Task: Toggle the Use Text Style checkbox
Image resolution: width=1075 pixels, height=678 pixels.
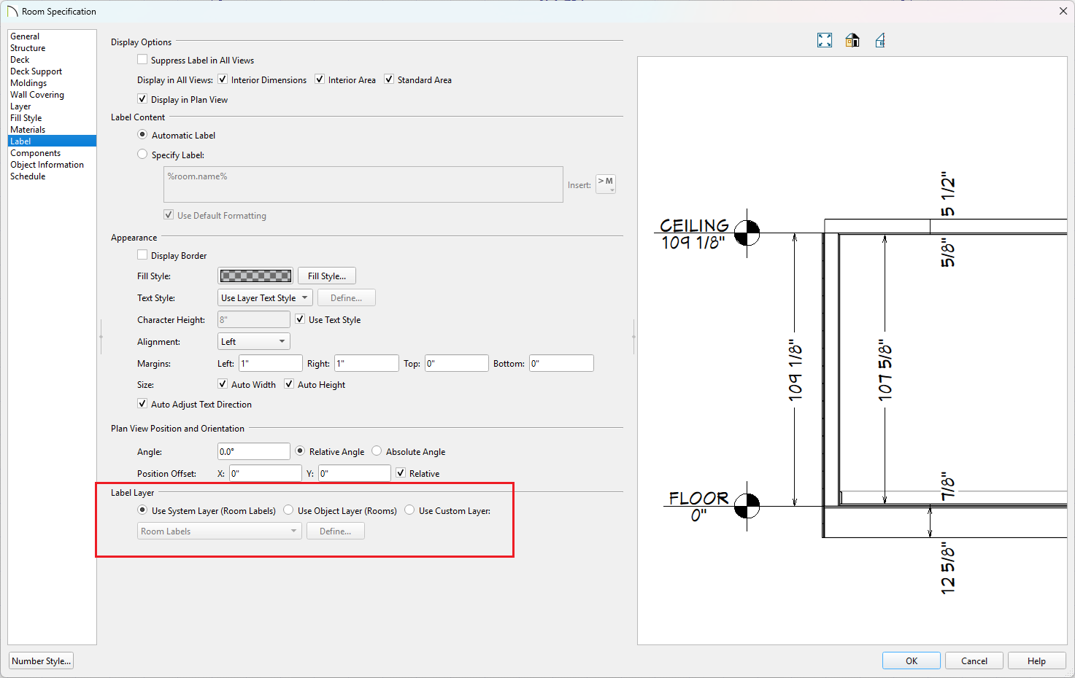Action: click(x=300, y=319)
